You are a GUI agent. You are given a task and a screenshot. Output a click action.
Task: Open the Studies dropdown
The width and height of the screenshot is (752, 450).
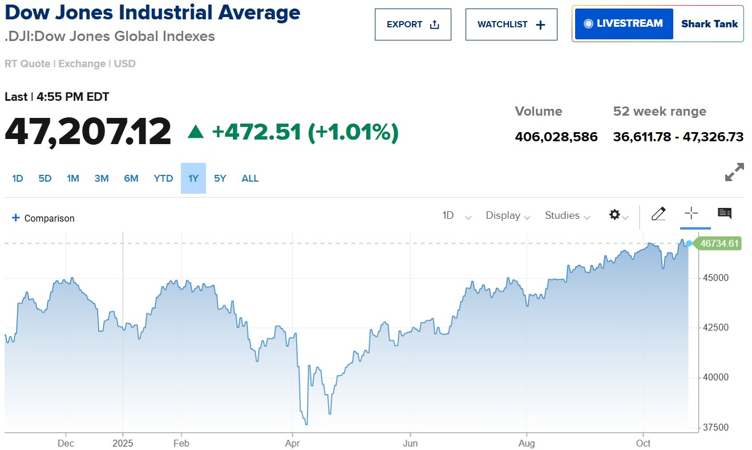567,215
